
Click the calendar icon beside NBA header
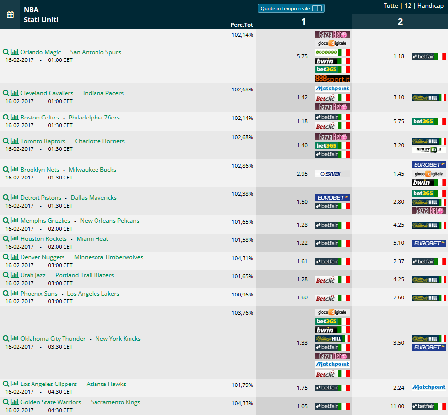10,14
